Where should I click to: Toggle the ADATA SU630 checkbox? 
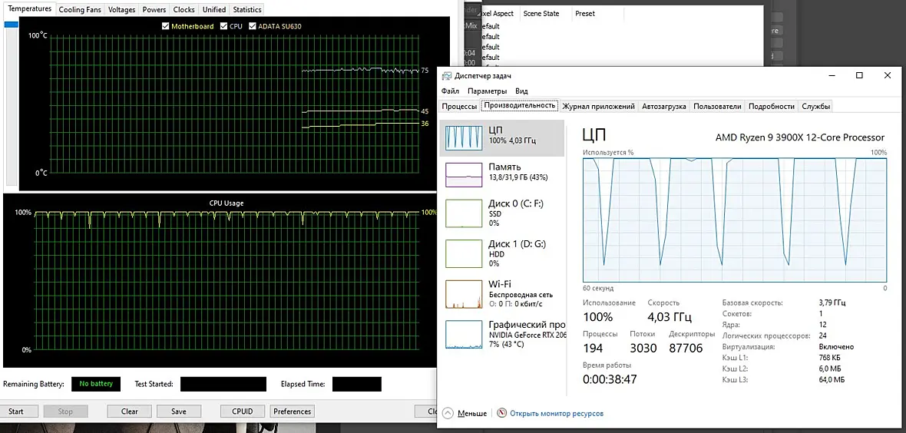click(x=253, y=26)
